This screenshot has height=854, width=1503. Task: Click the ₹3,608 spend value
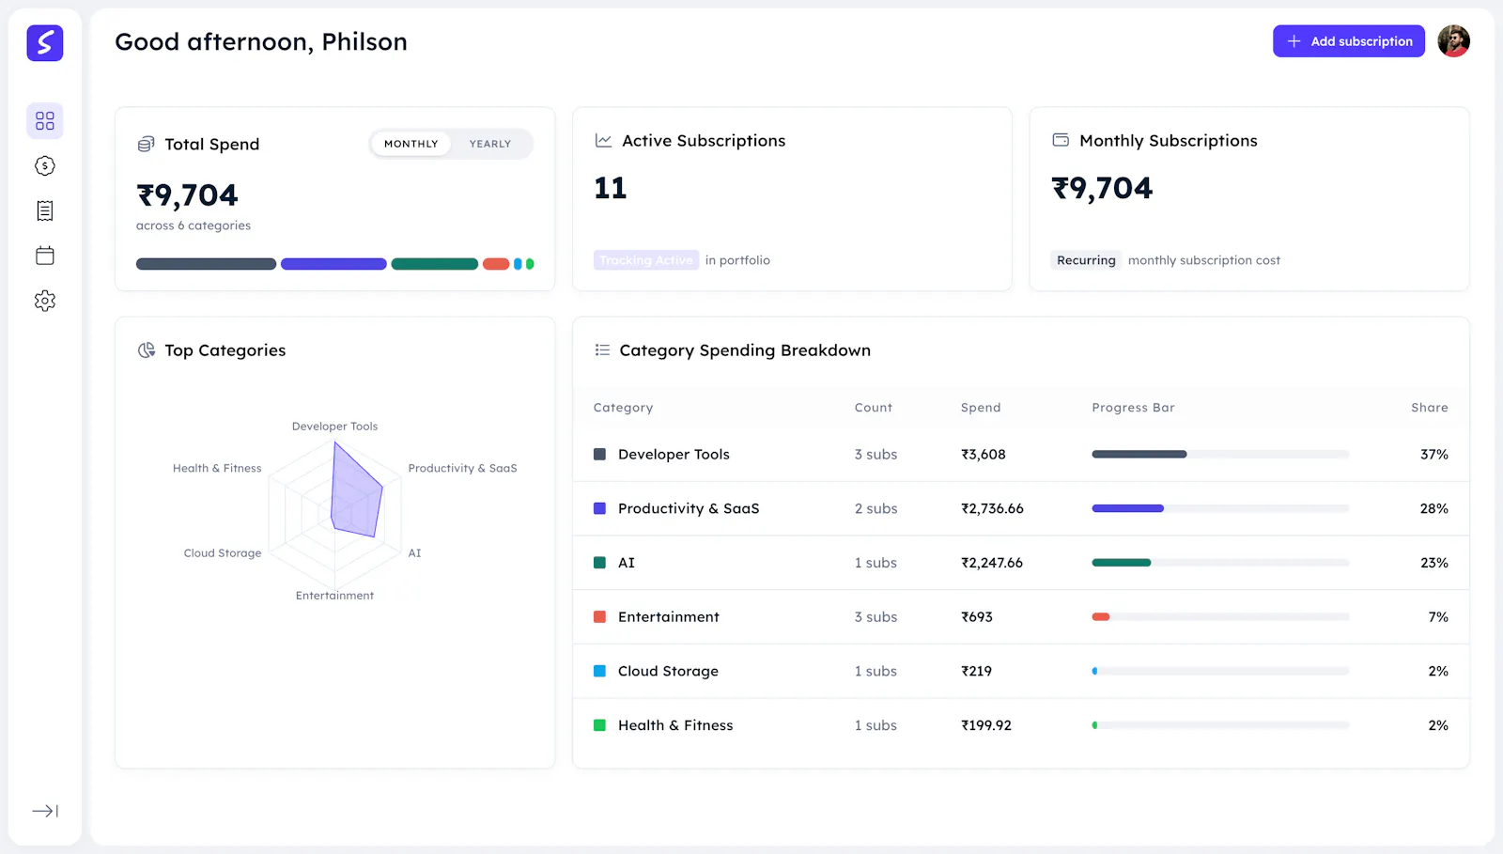point(983,455)
